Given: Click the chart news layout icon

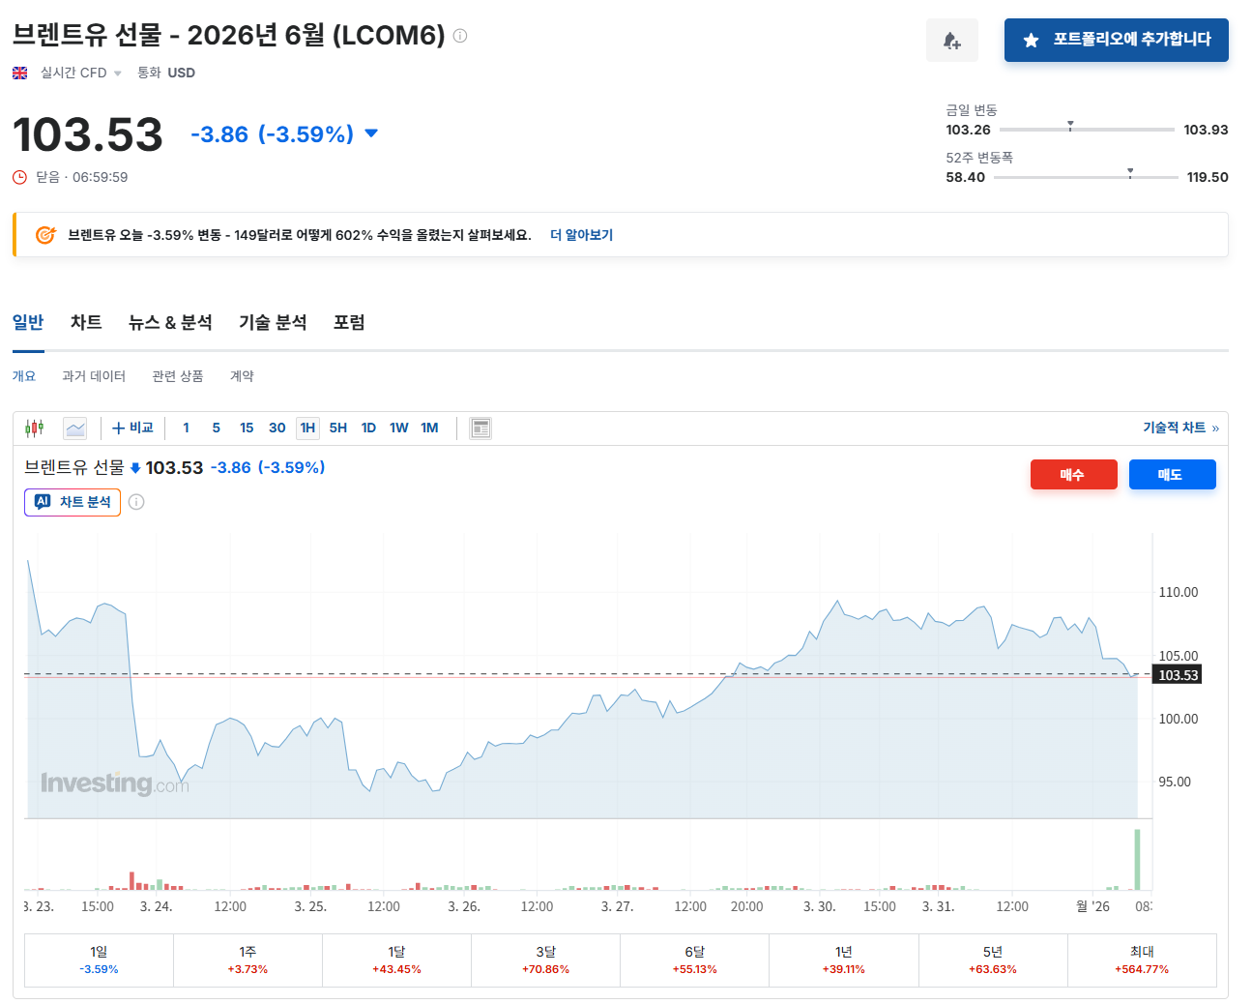Looking at the screenshot, I should (x=480, y=428).
